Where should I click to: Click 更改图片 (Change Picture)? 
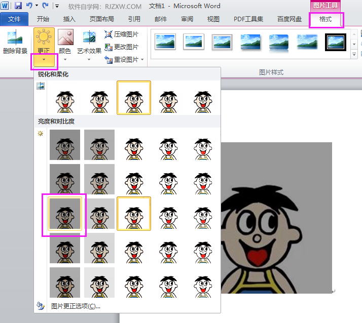[x=121, y=47]
